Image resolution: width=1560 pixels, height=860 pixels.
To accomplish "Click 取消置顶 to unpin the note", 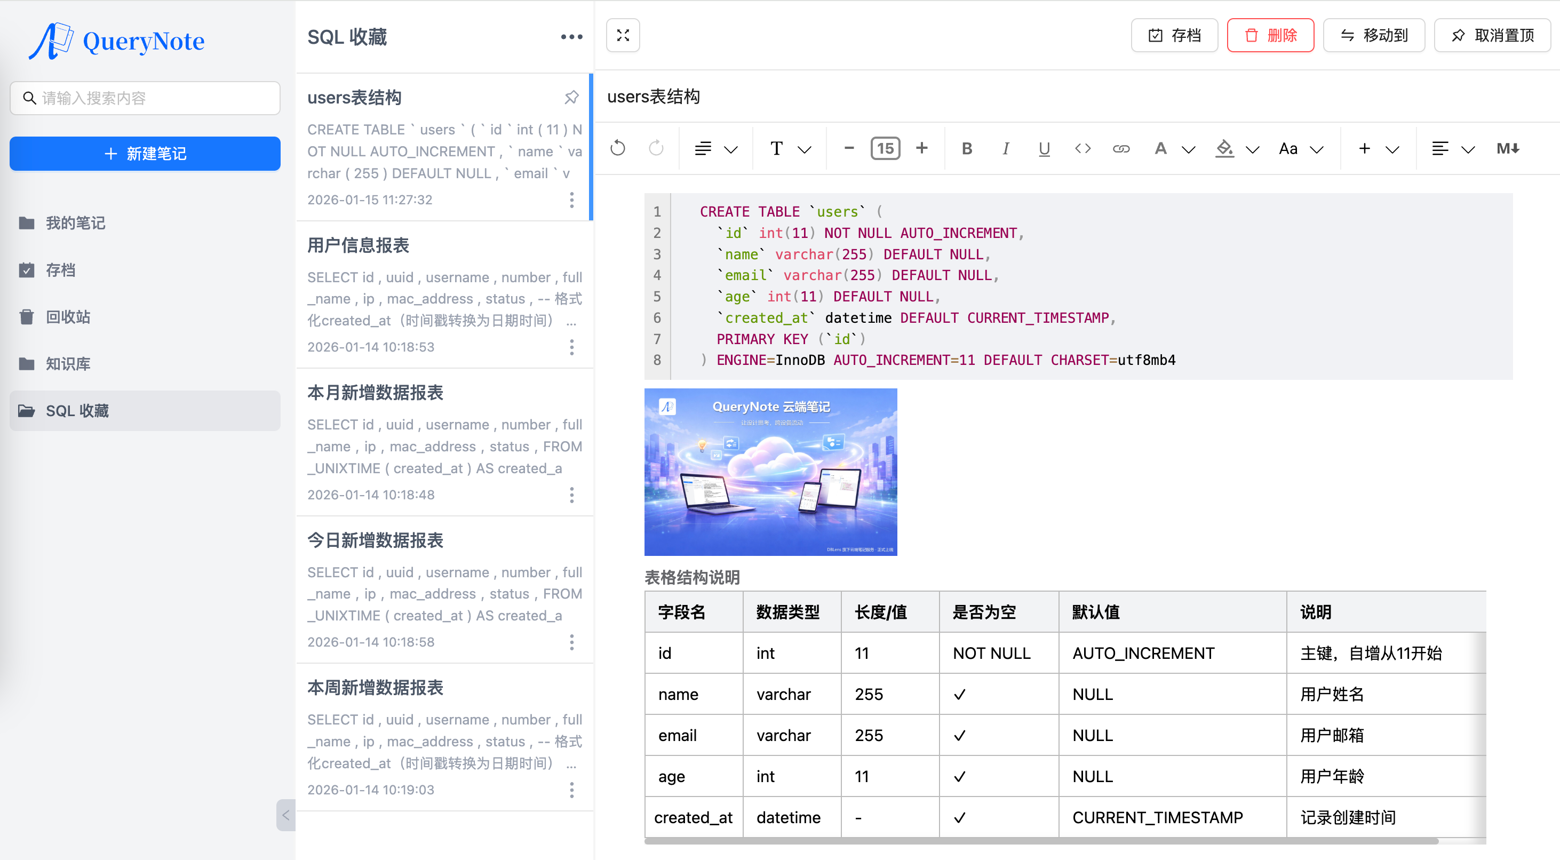I will pyautogui.click(x=1492, y=35).
